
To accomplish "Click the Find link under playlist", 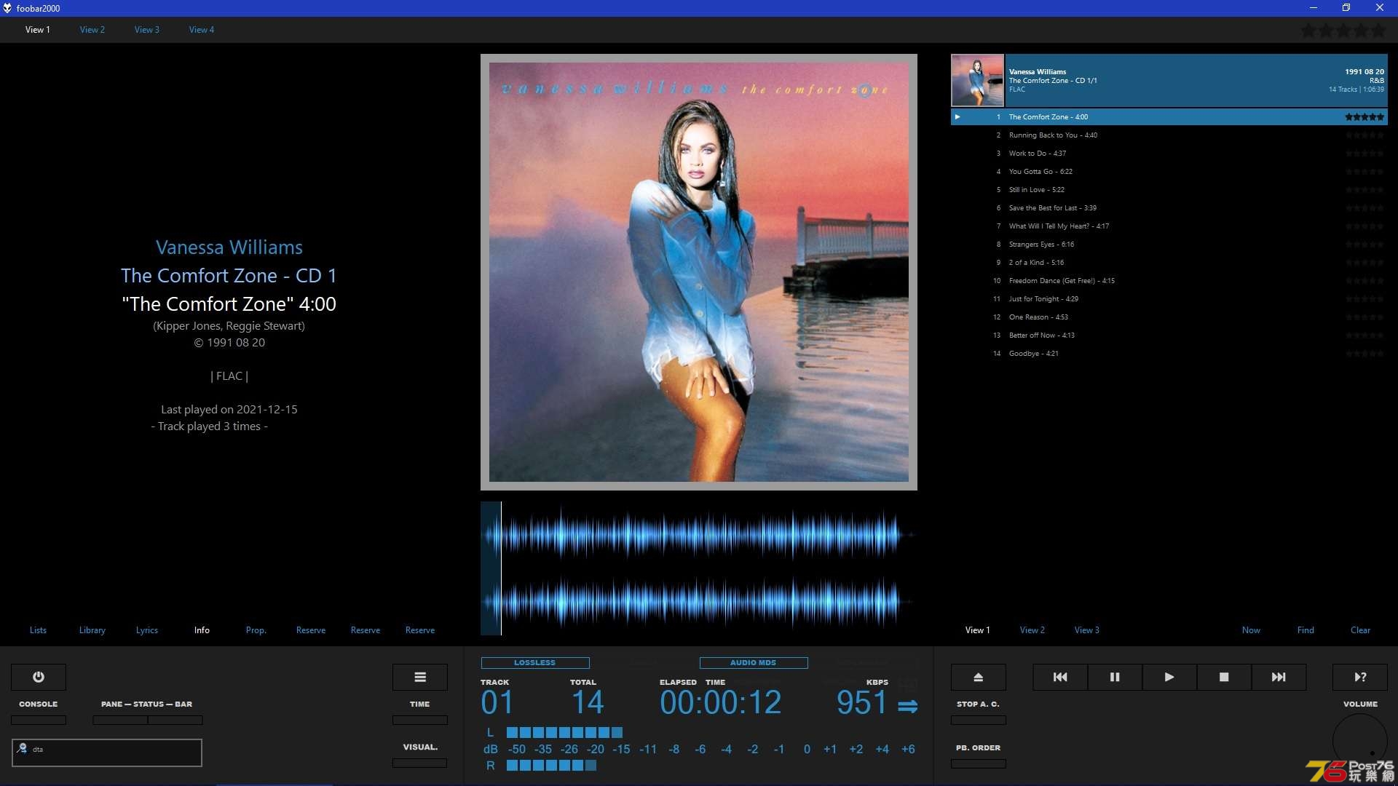I will [1306, 630].
